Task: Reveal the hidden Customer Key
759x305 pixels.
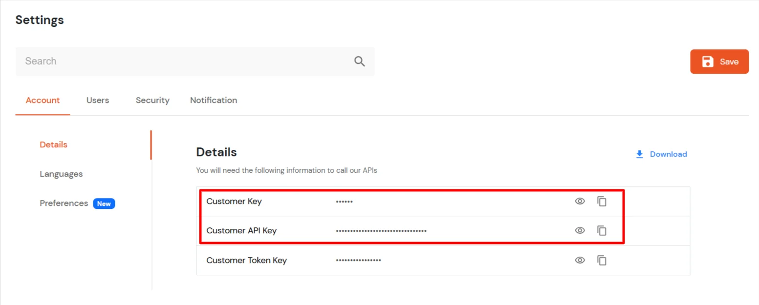Action: pyautogui.click(x=580, y=201)
